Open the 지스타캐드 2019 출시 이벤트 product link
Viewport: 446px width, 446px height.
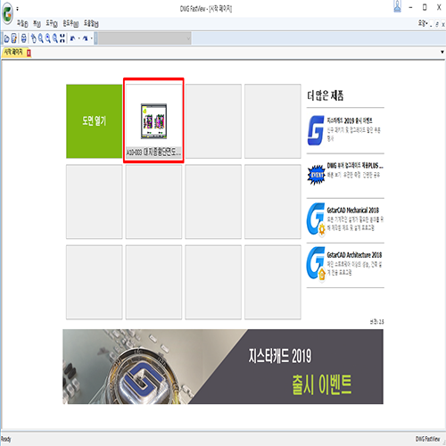tap(350, 120)
